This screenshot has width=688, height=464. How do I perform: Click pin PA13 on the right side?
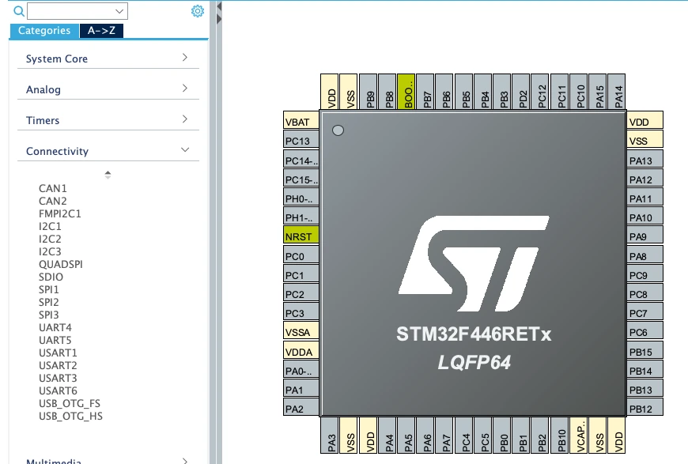pos(645,160)
